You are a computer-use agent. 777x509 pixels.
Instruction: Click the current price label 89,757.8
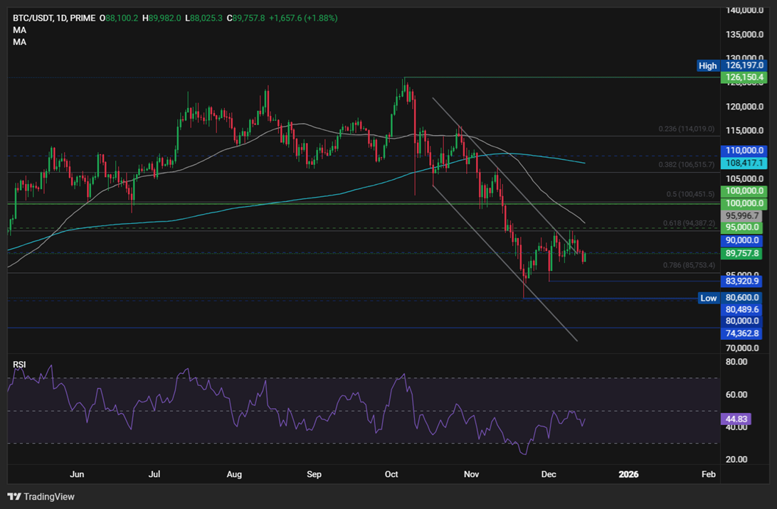pyautogui.click(x=741, y=253)
